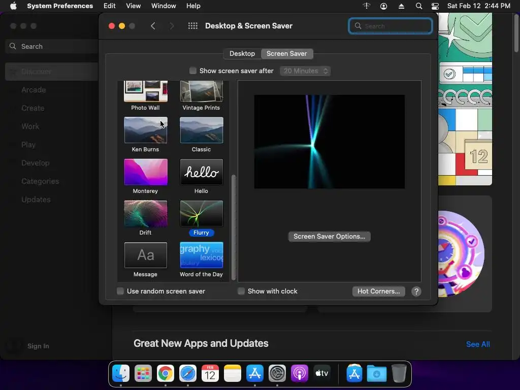Image resolution: width=520 pixels, height=390 pixels.
Task: Open the Help menu
Action: [x=193, y=6]
